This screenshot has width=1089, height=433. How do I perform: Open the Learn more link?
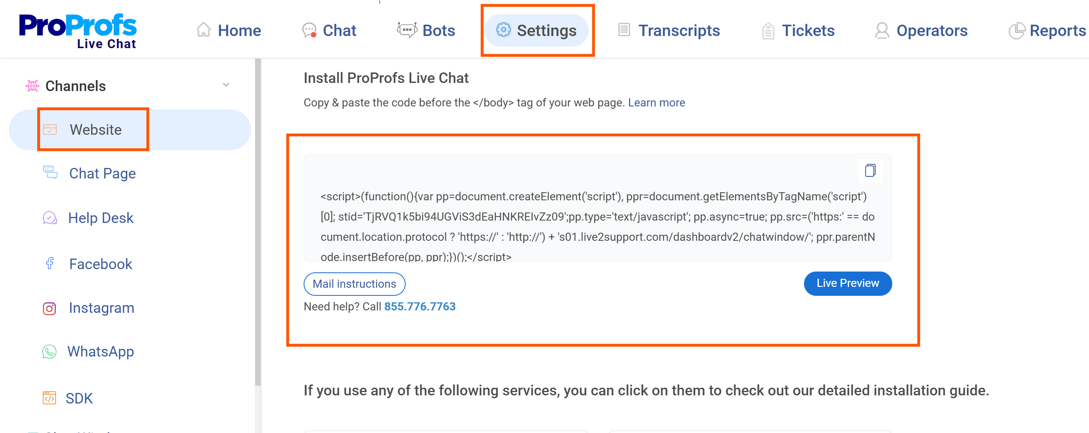point(657,102)
